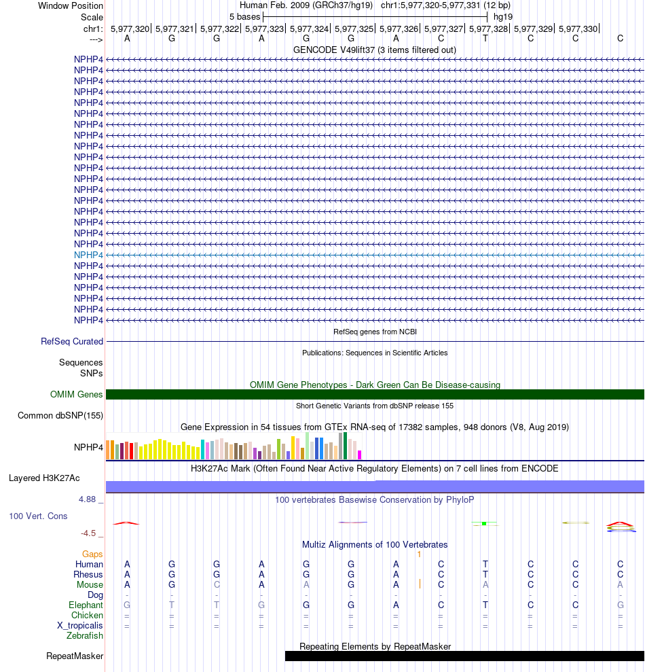
Task: Click the 4.88 PhyloP upper scale value
Action: click(88, 499)
